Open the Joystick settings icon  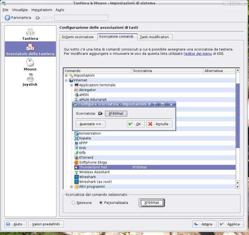coord(30,78)
